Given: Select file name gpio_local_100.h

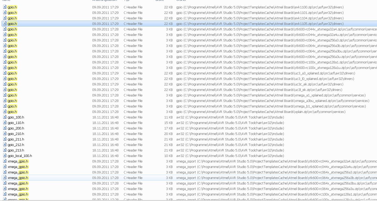Looking at the screenshot, I should pos(20,156).
